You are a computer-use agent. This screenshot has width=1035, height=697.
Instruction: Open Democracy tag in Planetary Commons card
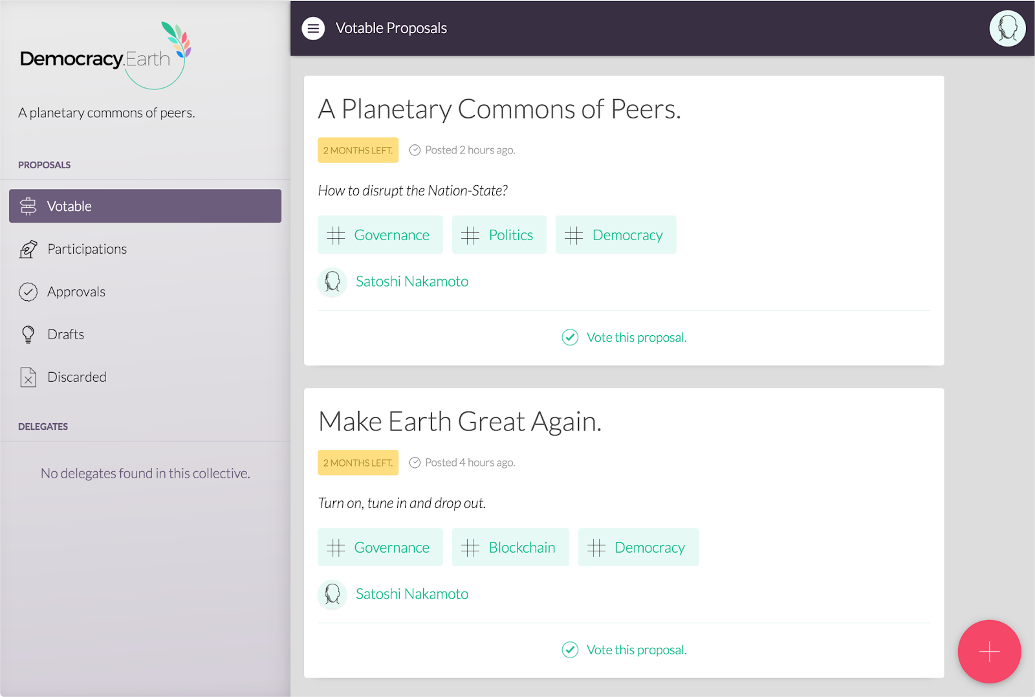pyautogui.click(x=616, y=235)
